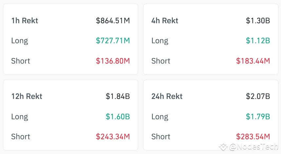Click the 4h Rekt total $1.30B

[258, 21]
